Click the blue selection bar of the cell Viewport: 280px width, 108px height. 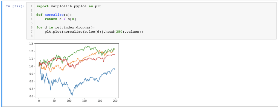click(2, 54)
